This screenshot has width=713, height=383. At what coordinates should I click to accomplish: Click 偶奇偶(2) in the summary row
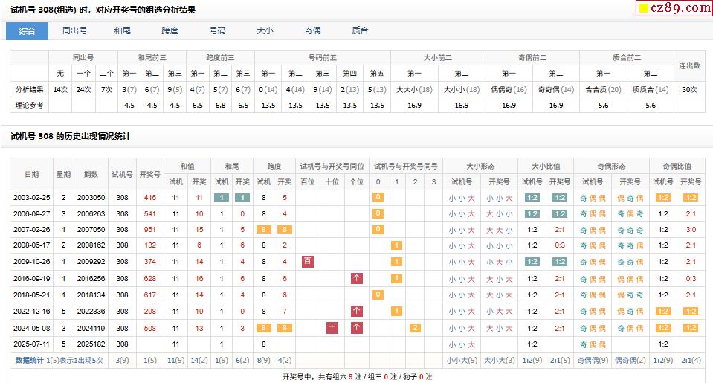630,360
